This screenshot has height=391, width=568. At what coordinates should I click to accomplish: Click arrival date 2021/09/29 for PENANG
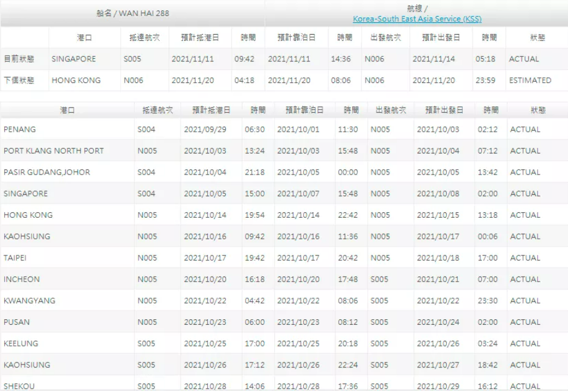pos(205,129)
